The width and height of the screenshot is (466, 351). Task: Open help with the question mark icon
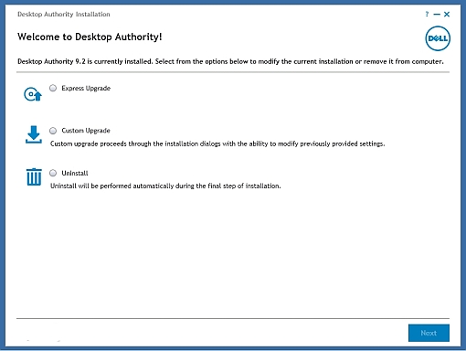point(427,14)
